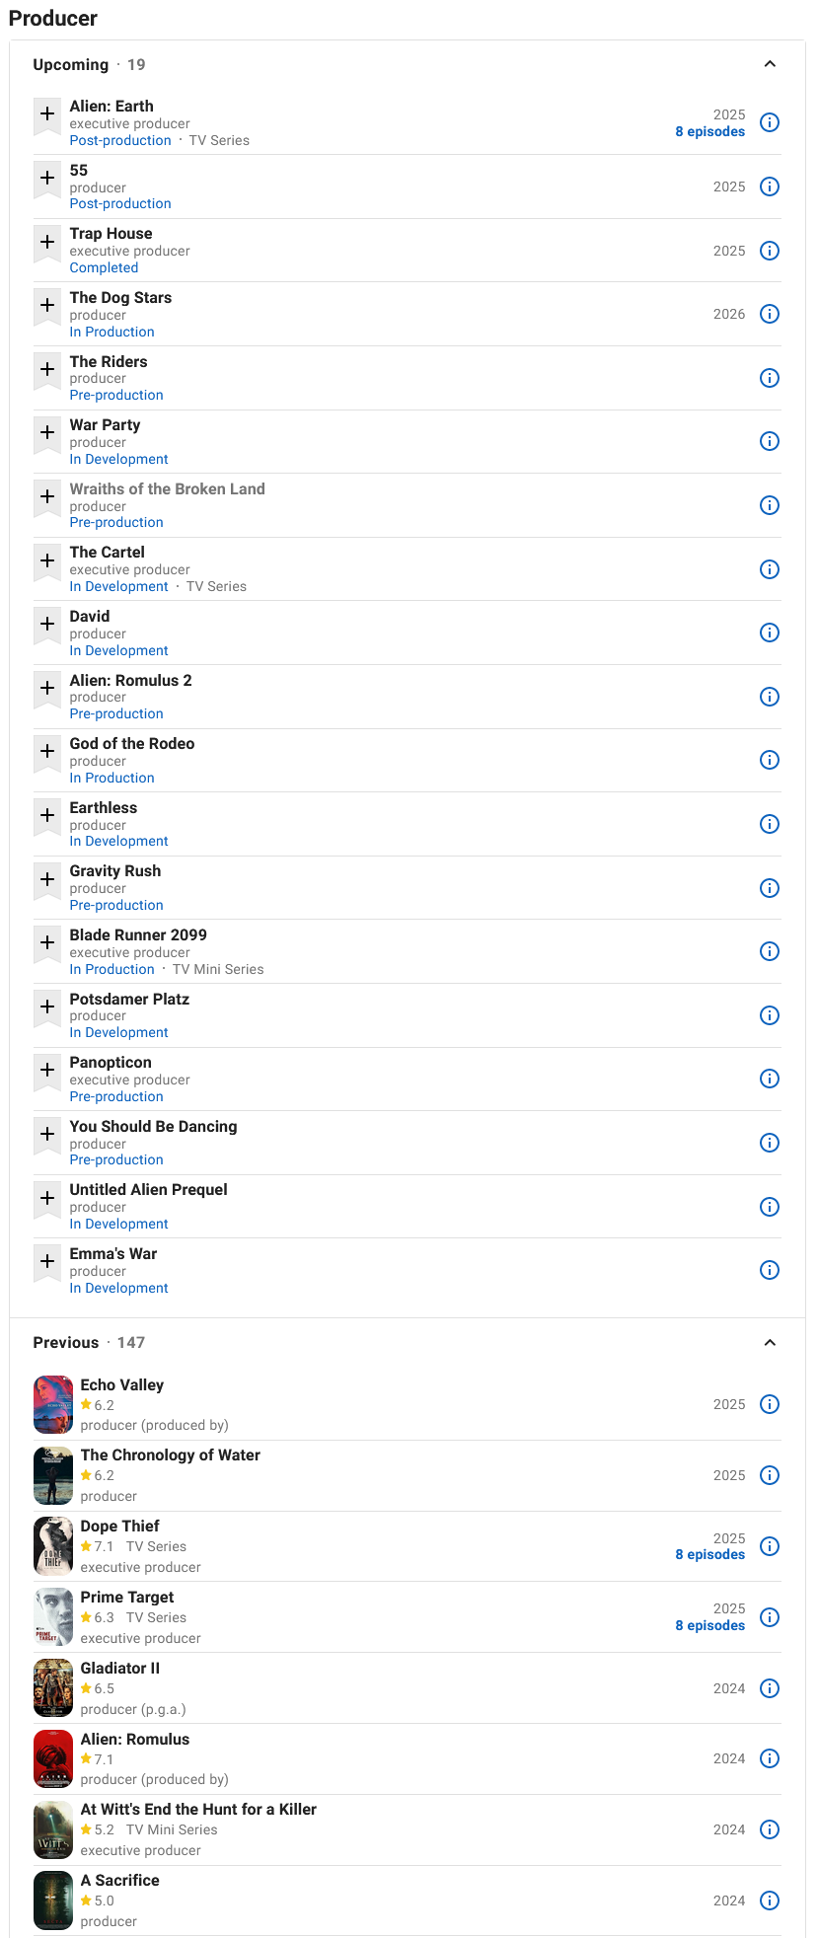Open info icon for Emma's War
This screenshot has width=818, height=1938.
[x=770, y=1270]
